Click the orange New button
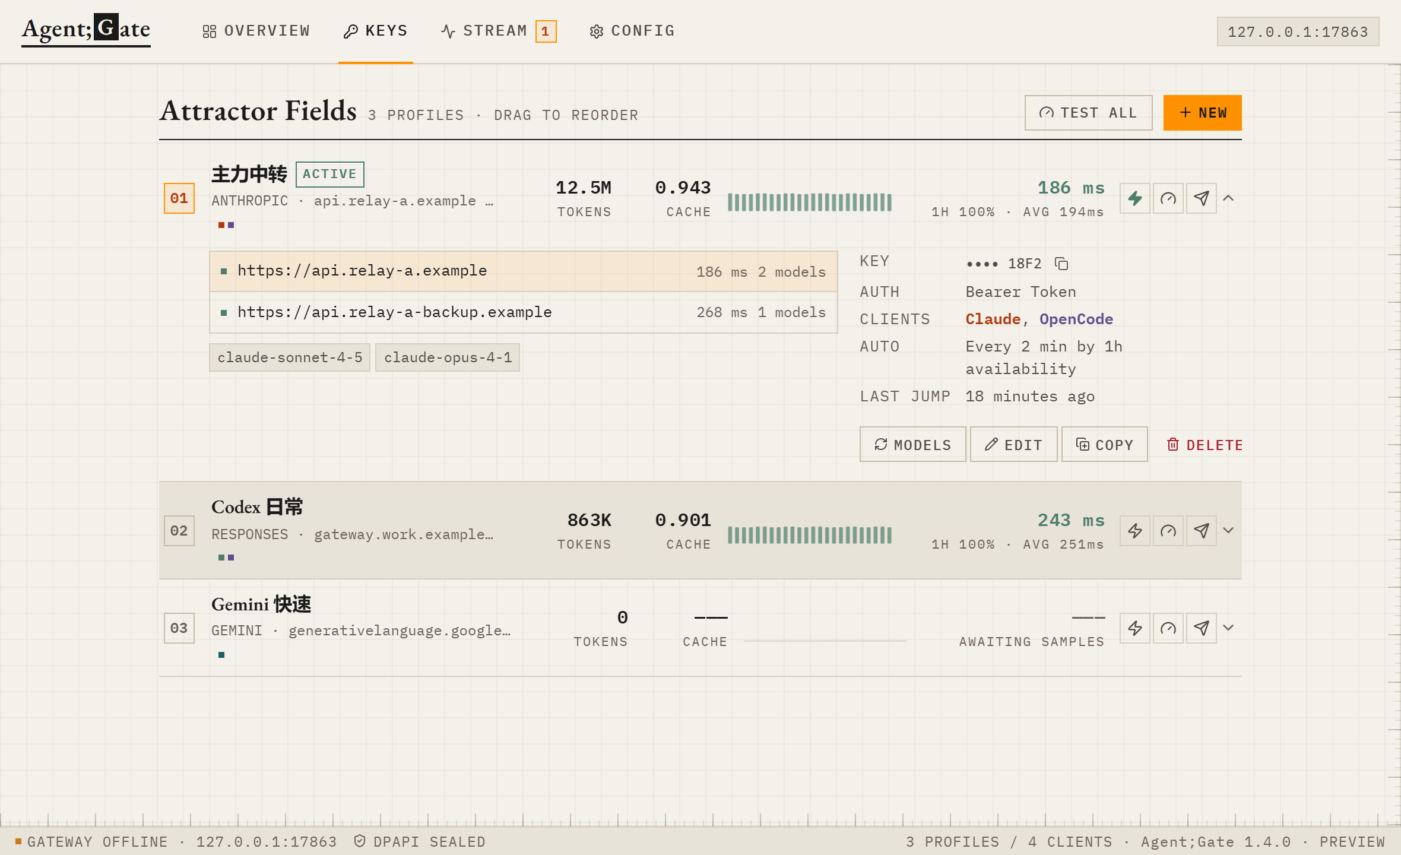This screenshot has width=1401, height=855. pyautogui.click(x=1202, y=113)
